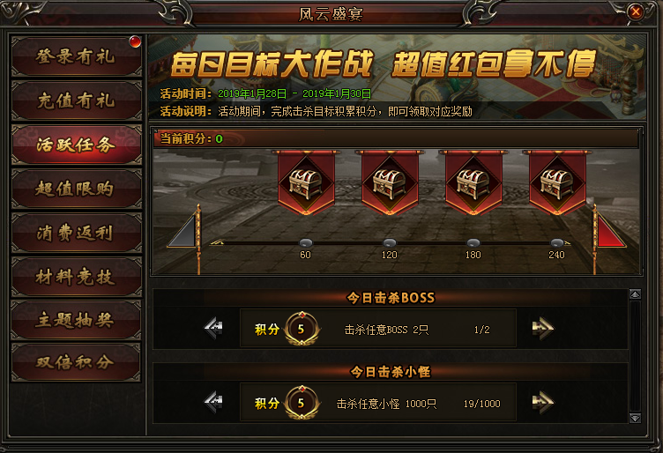
Task: Click the grey left triangle flag arrow
Action: pyautogui.click(x=183, y=231)
